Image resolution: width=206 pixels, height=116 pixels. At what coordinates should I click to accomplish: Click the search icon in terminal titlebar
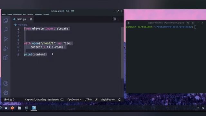point(188,23)
